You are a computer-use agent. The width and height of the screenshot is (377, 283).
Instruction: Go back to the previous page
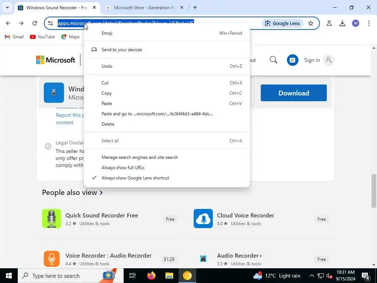(x=8, y=23)
